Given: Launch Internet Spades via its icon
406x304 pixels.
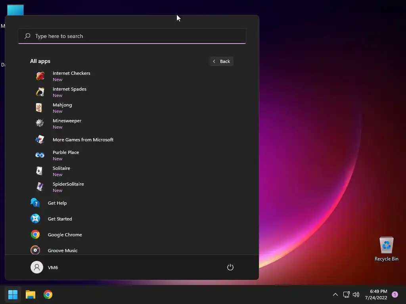Looking at the screenshot, I should (x=40, y=92).
